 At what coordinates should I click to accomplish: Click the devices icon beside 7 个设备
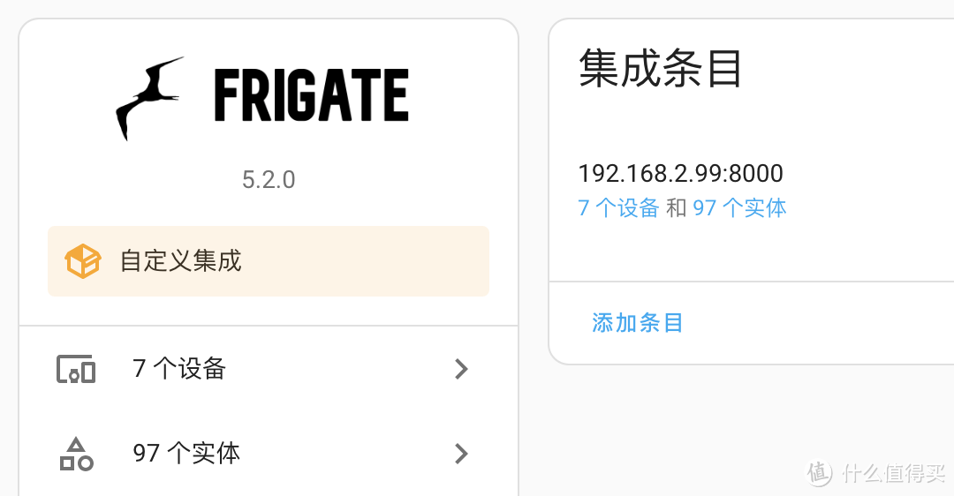(x=76, y=369)
